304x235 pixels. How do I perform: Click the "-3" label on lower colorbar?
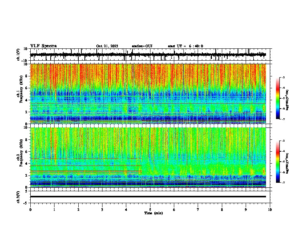(283, 141)
